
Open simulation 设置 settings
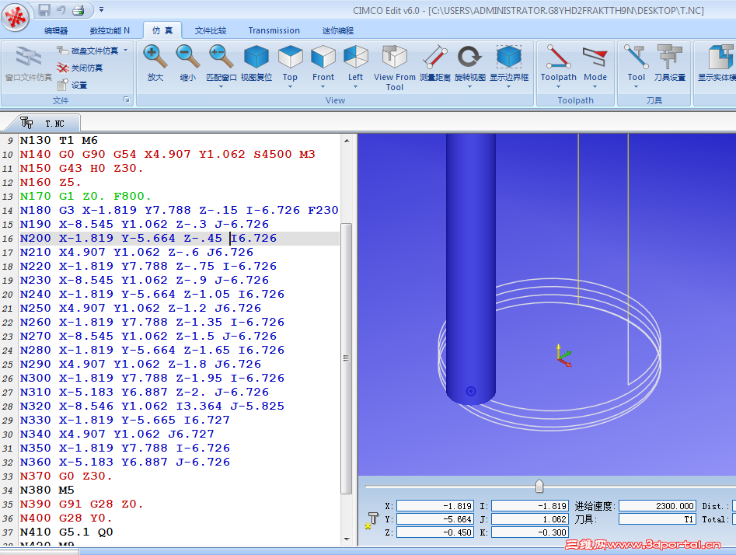point(72,85)
